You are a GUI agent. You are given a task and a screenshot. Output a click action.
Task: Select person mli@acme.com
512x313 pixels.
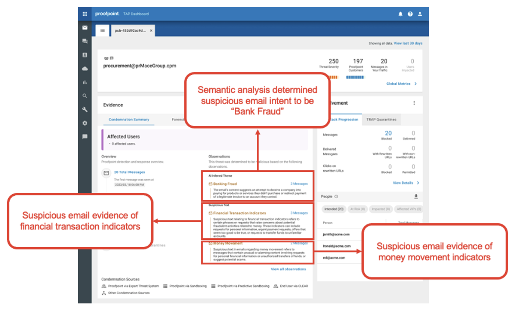[x=334, y=257]
